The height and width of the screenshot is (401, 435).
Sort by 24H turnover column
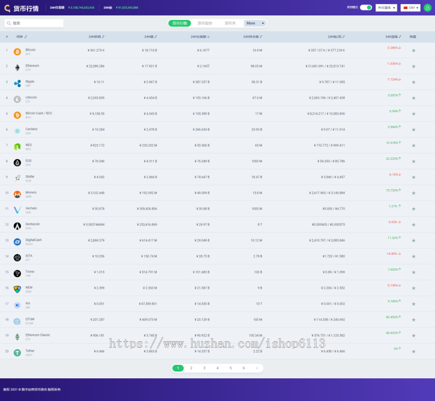point(200,37)
